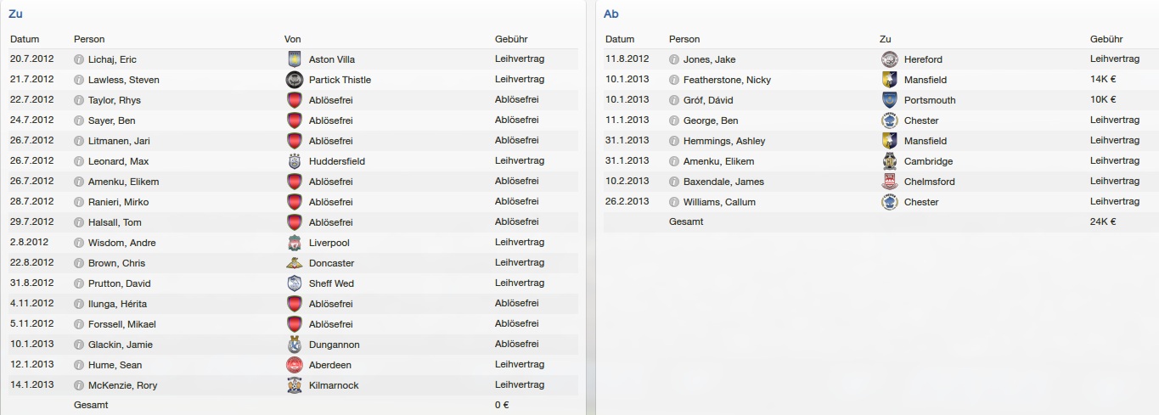Viewport: 1159px width, 415px height.
Task: Click the Liverpool club crest icon
Action: tap(295, 243)
